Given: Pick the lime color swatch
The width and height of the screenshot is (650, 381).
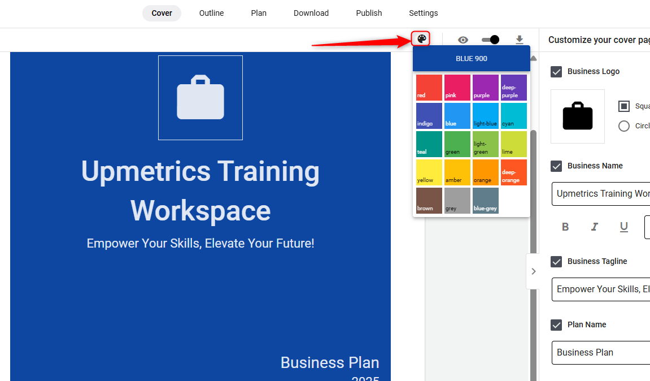Looking at the screenshot, I should 513,144.
